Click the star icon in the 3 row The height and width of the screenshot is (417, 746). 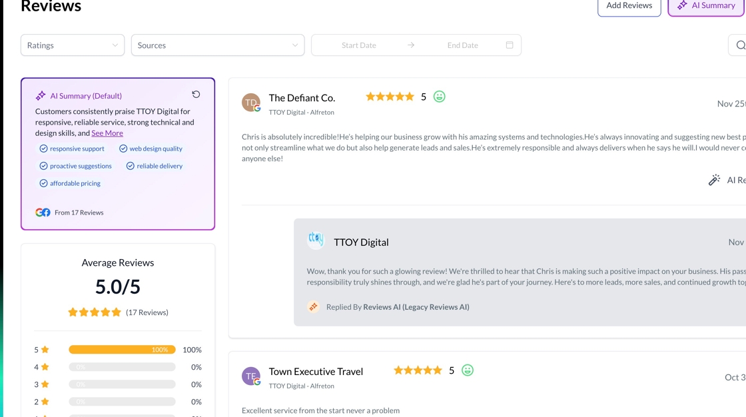(45, 384)
